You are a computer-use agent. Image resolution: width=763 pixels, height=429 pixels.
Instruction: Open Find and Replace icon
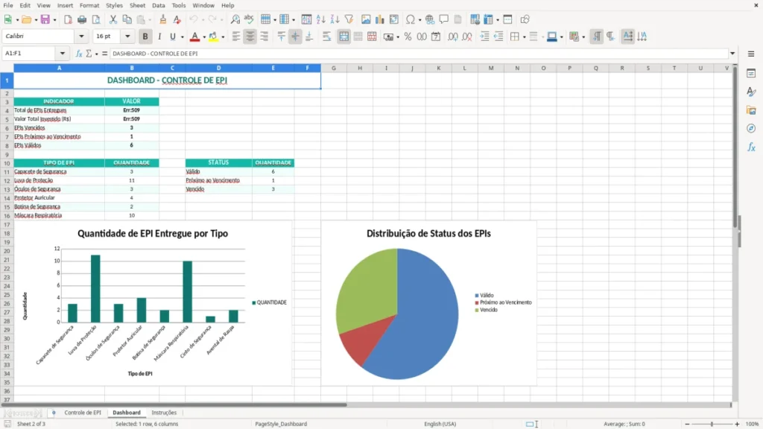[x=235, y=19]
